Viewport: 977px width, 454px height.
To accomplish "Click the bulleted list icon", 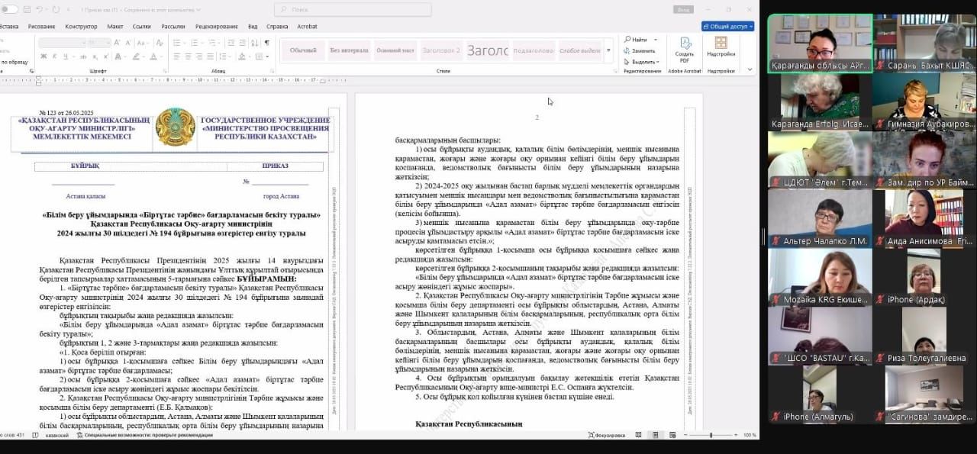I will coord(177,43).
